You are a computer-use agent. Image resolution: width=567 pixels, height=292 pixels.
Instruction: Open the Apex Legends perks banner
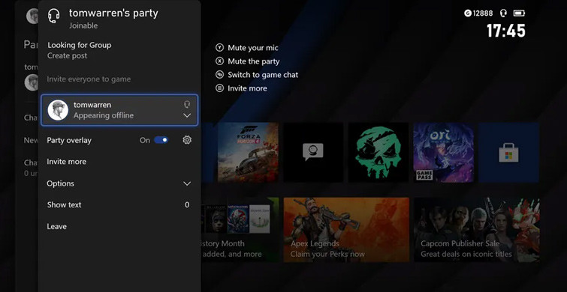click(346, 230)
